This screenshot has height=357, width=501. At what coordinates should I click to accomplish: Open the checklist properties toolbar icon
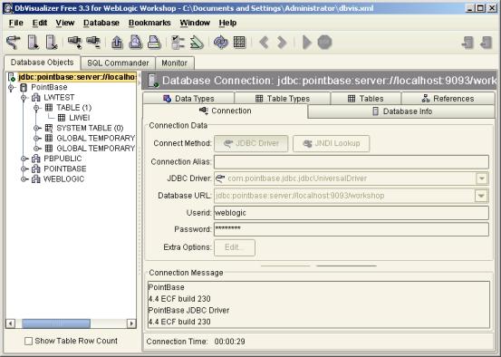[x=178, y=43]
